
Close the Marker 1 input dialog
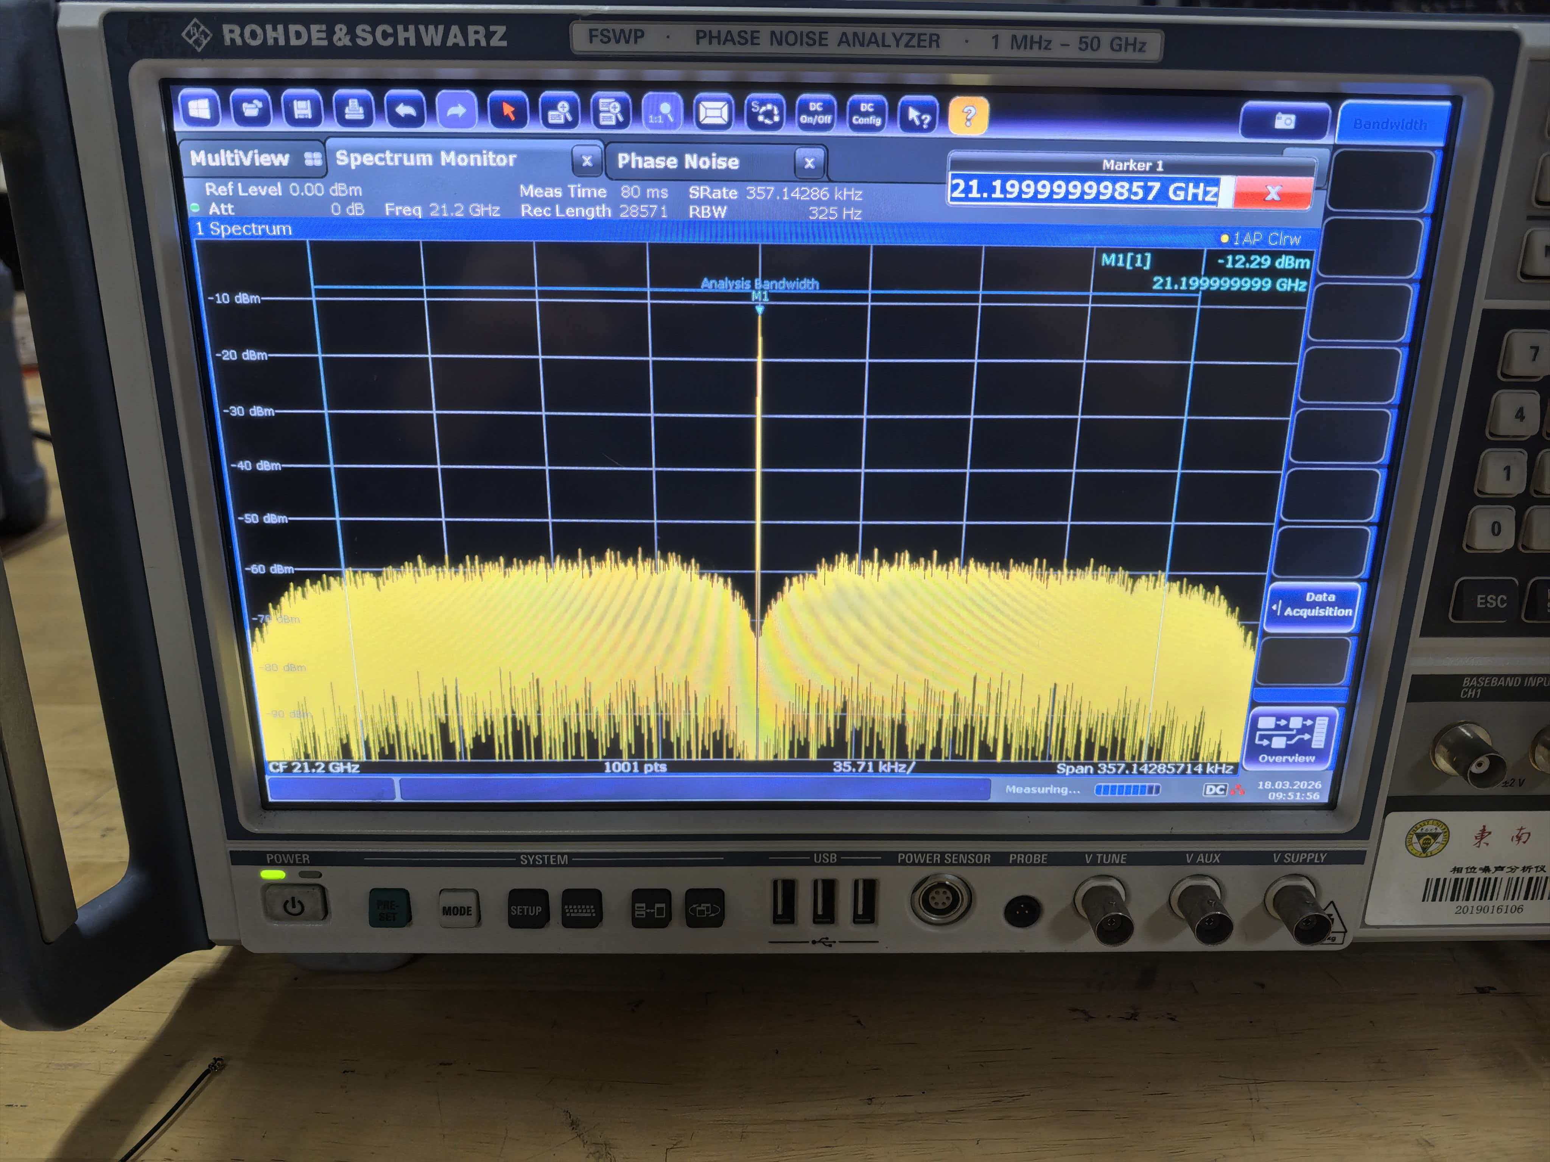click(1273, 192)
